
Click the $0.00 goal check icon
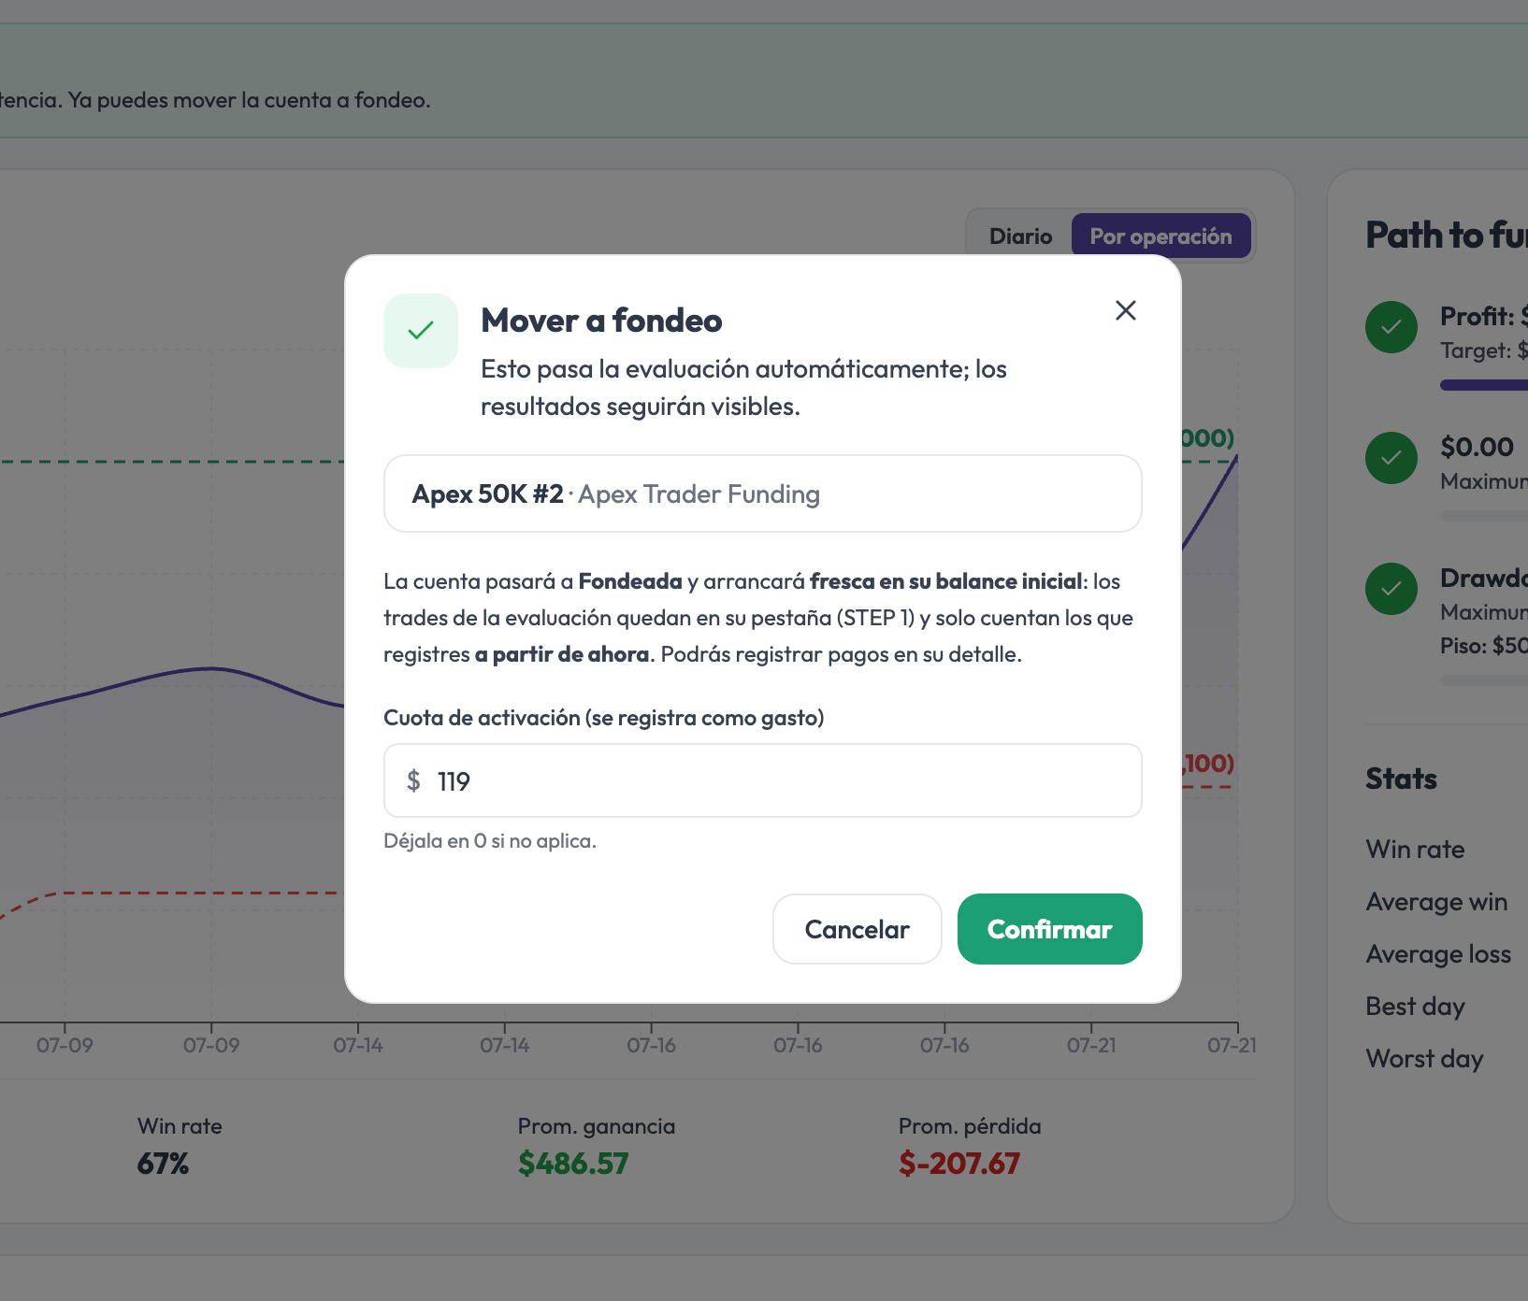[x=1391, y=458]
